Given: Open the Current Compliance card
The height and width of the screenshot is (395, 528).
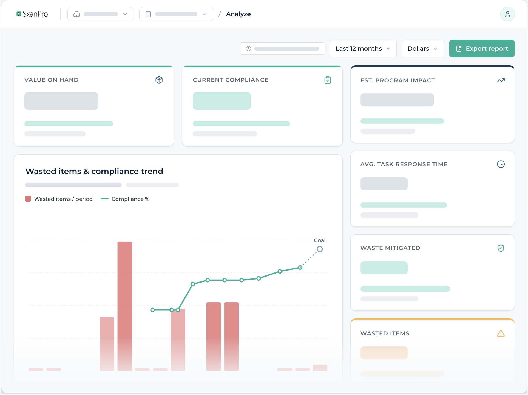Looking at the screenshot, I should [262, 106].
